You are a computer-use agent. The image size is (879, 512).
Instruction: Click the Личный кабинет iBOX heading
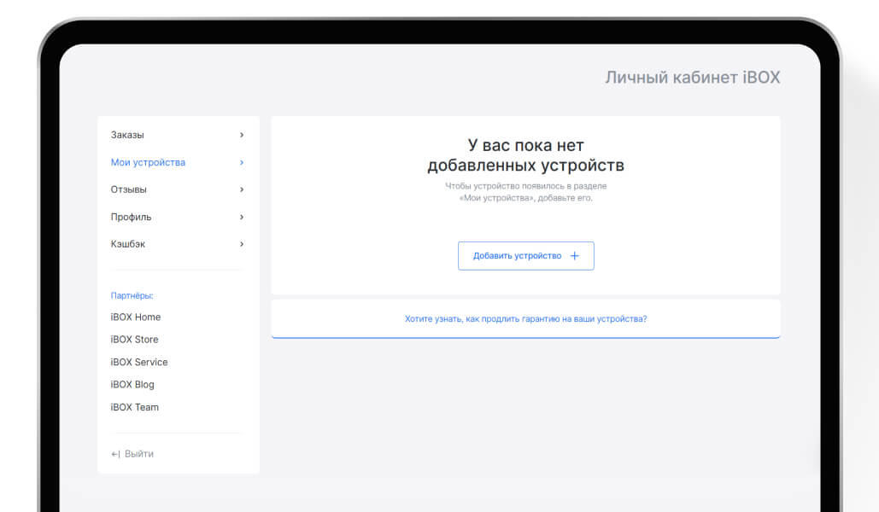pyautogui.click(x=692, y=78)
